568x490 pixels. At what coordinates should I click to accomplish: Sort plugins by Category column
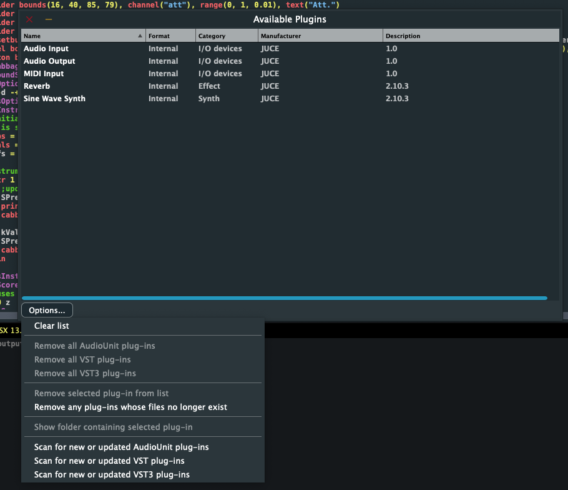(x=227, y=36)
